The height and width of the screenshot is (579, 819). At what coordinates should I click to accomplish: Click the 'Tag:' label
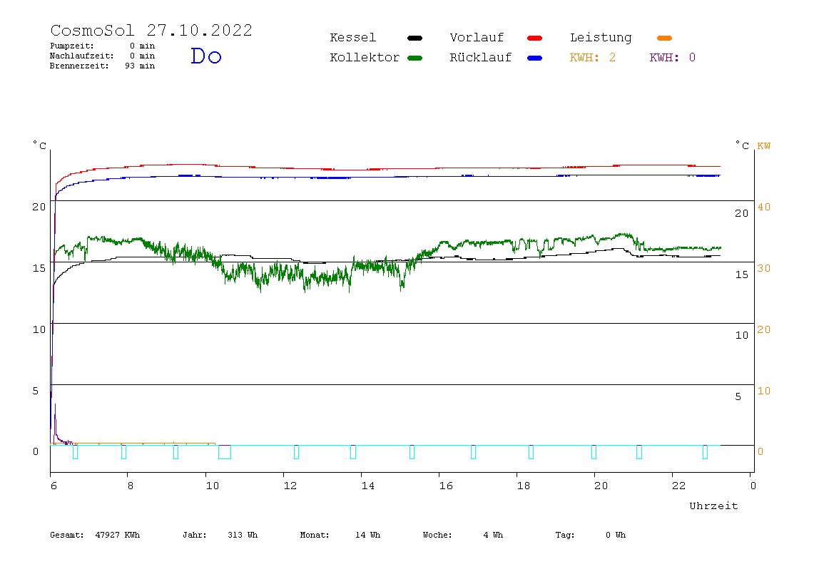[x=564, y=535]
